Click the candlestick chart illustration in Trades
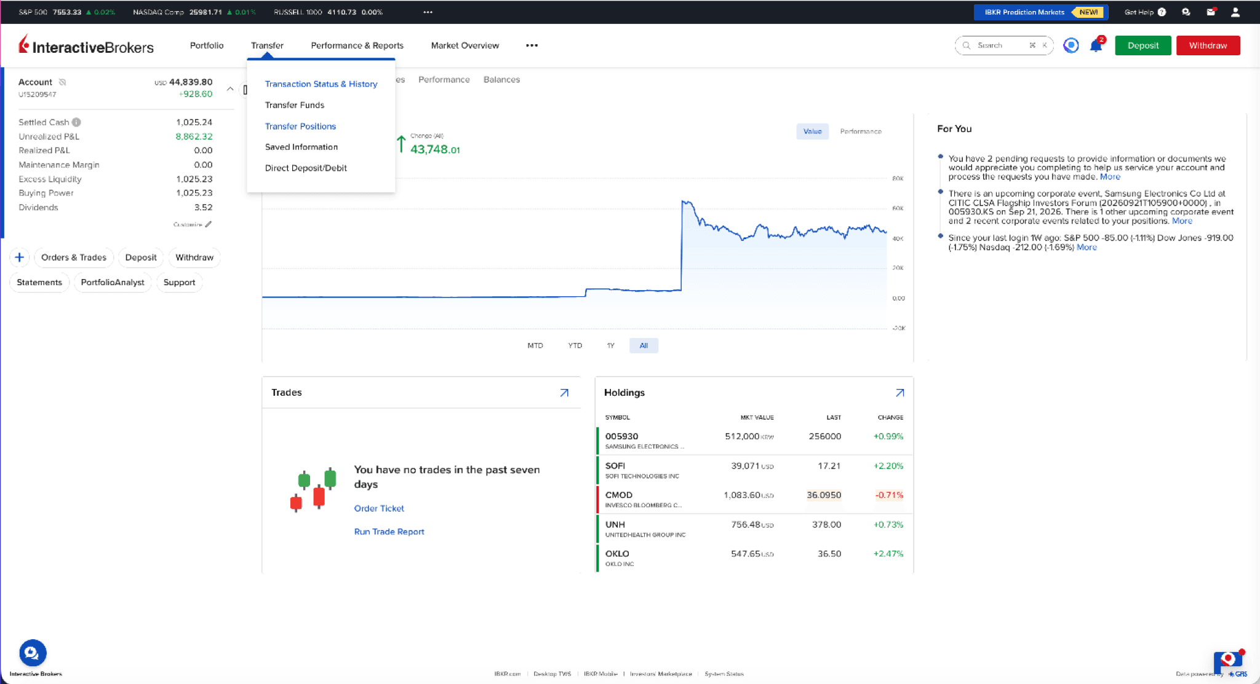Image resolution: width=1260 pixels, height=684 pixels. 313,490
